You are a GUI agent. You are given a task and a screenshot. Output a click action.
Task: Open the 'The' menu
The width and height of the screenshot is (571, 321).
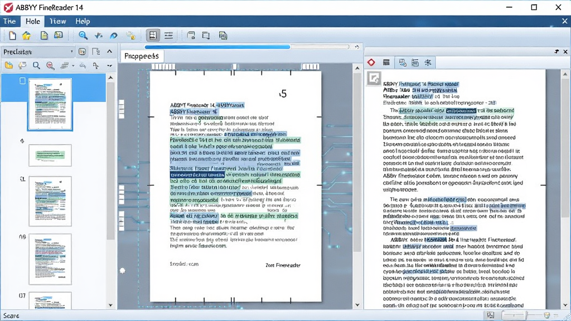click(x=9, y=21)
